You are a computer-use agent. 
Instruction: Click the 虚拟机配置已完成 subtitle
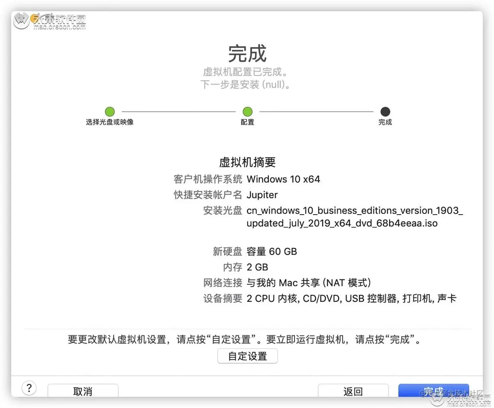pyautogui.click(x=245, y=72)
